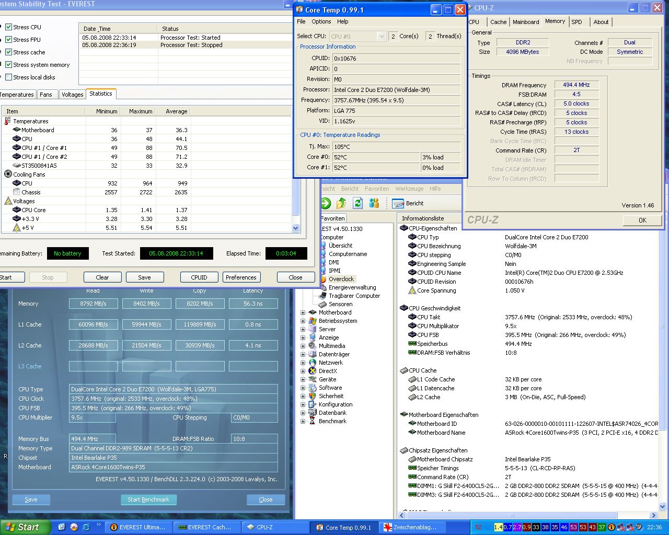Open the Windows Start menu
669x535 pixels.
point(25,527)
